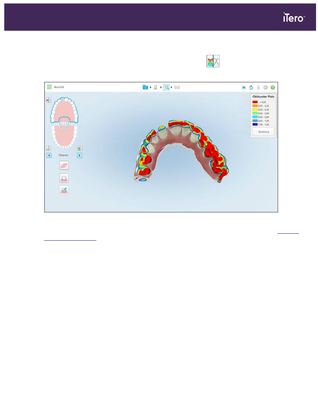The width and height of the screenshot is (318, 416).
Task: Click the dark blue 1,00 - 1,20 swatch
Action: coord(255,124)
